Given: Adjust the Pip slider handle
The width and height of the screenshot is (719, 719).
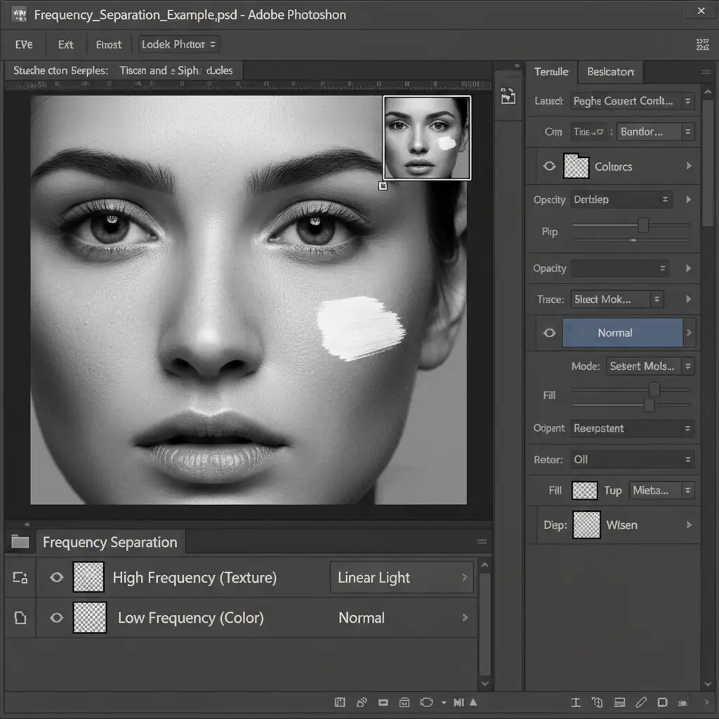Looking at the screenshot, I should click(x=643, y=225).
